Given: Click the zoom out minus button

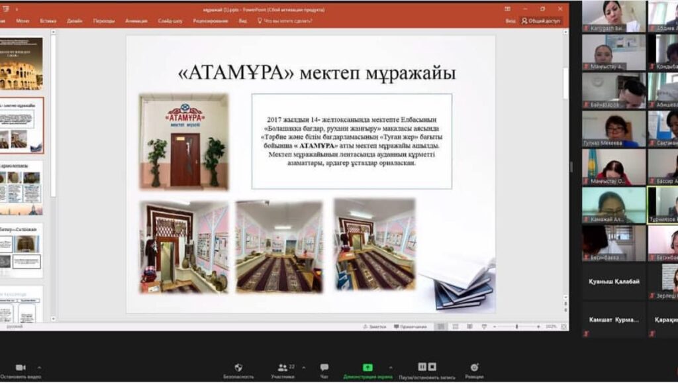Looking at the screenshot, I should coord(494,327).
